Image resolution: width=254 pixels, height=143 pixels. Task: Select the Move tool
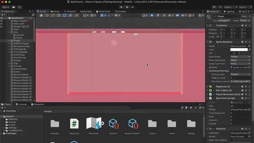click(x=47, y=15)
